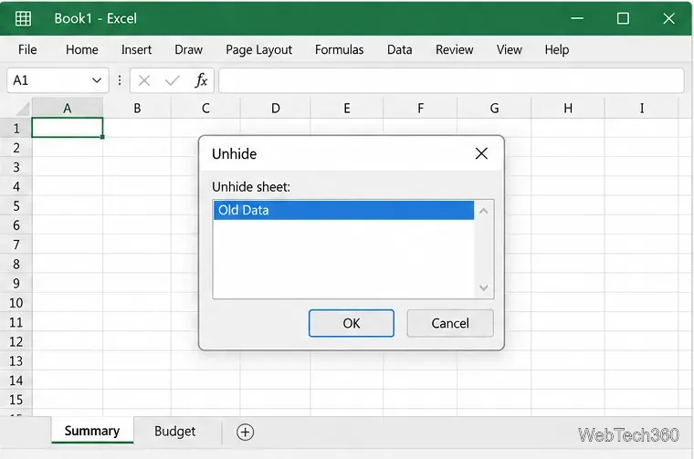Switch to the Summary sheet tab
Image resolution: width=694 pixels, height=459 pixels.
(x=92, y=431)
